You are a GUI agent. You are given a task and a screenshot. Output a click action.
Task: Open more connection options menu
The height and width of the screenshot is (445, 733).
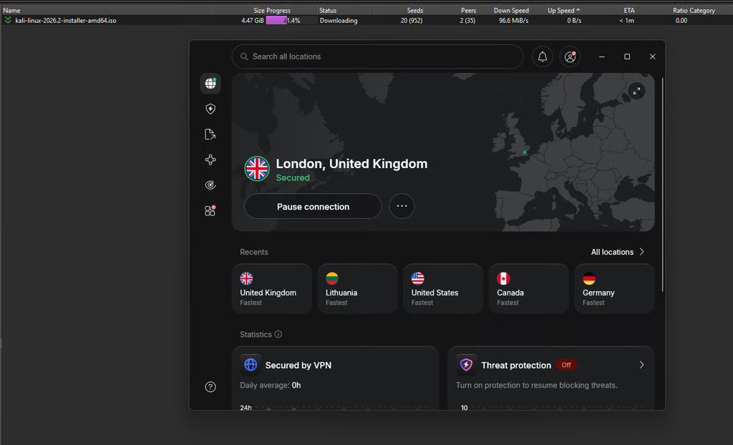click(x=402, y=206)
